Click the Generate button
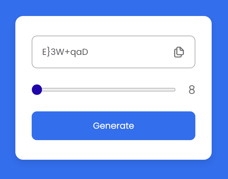This screenshot has width=228, height=179. coord(113,126)
